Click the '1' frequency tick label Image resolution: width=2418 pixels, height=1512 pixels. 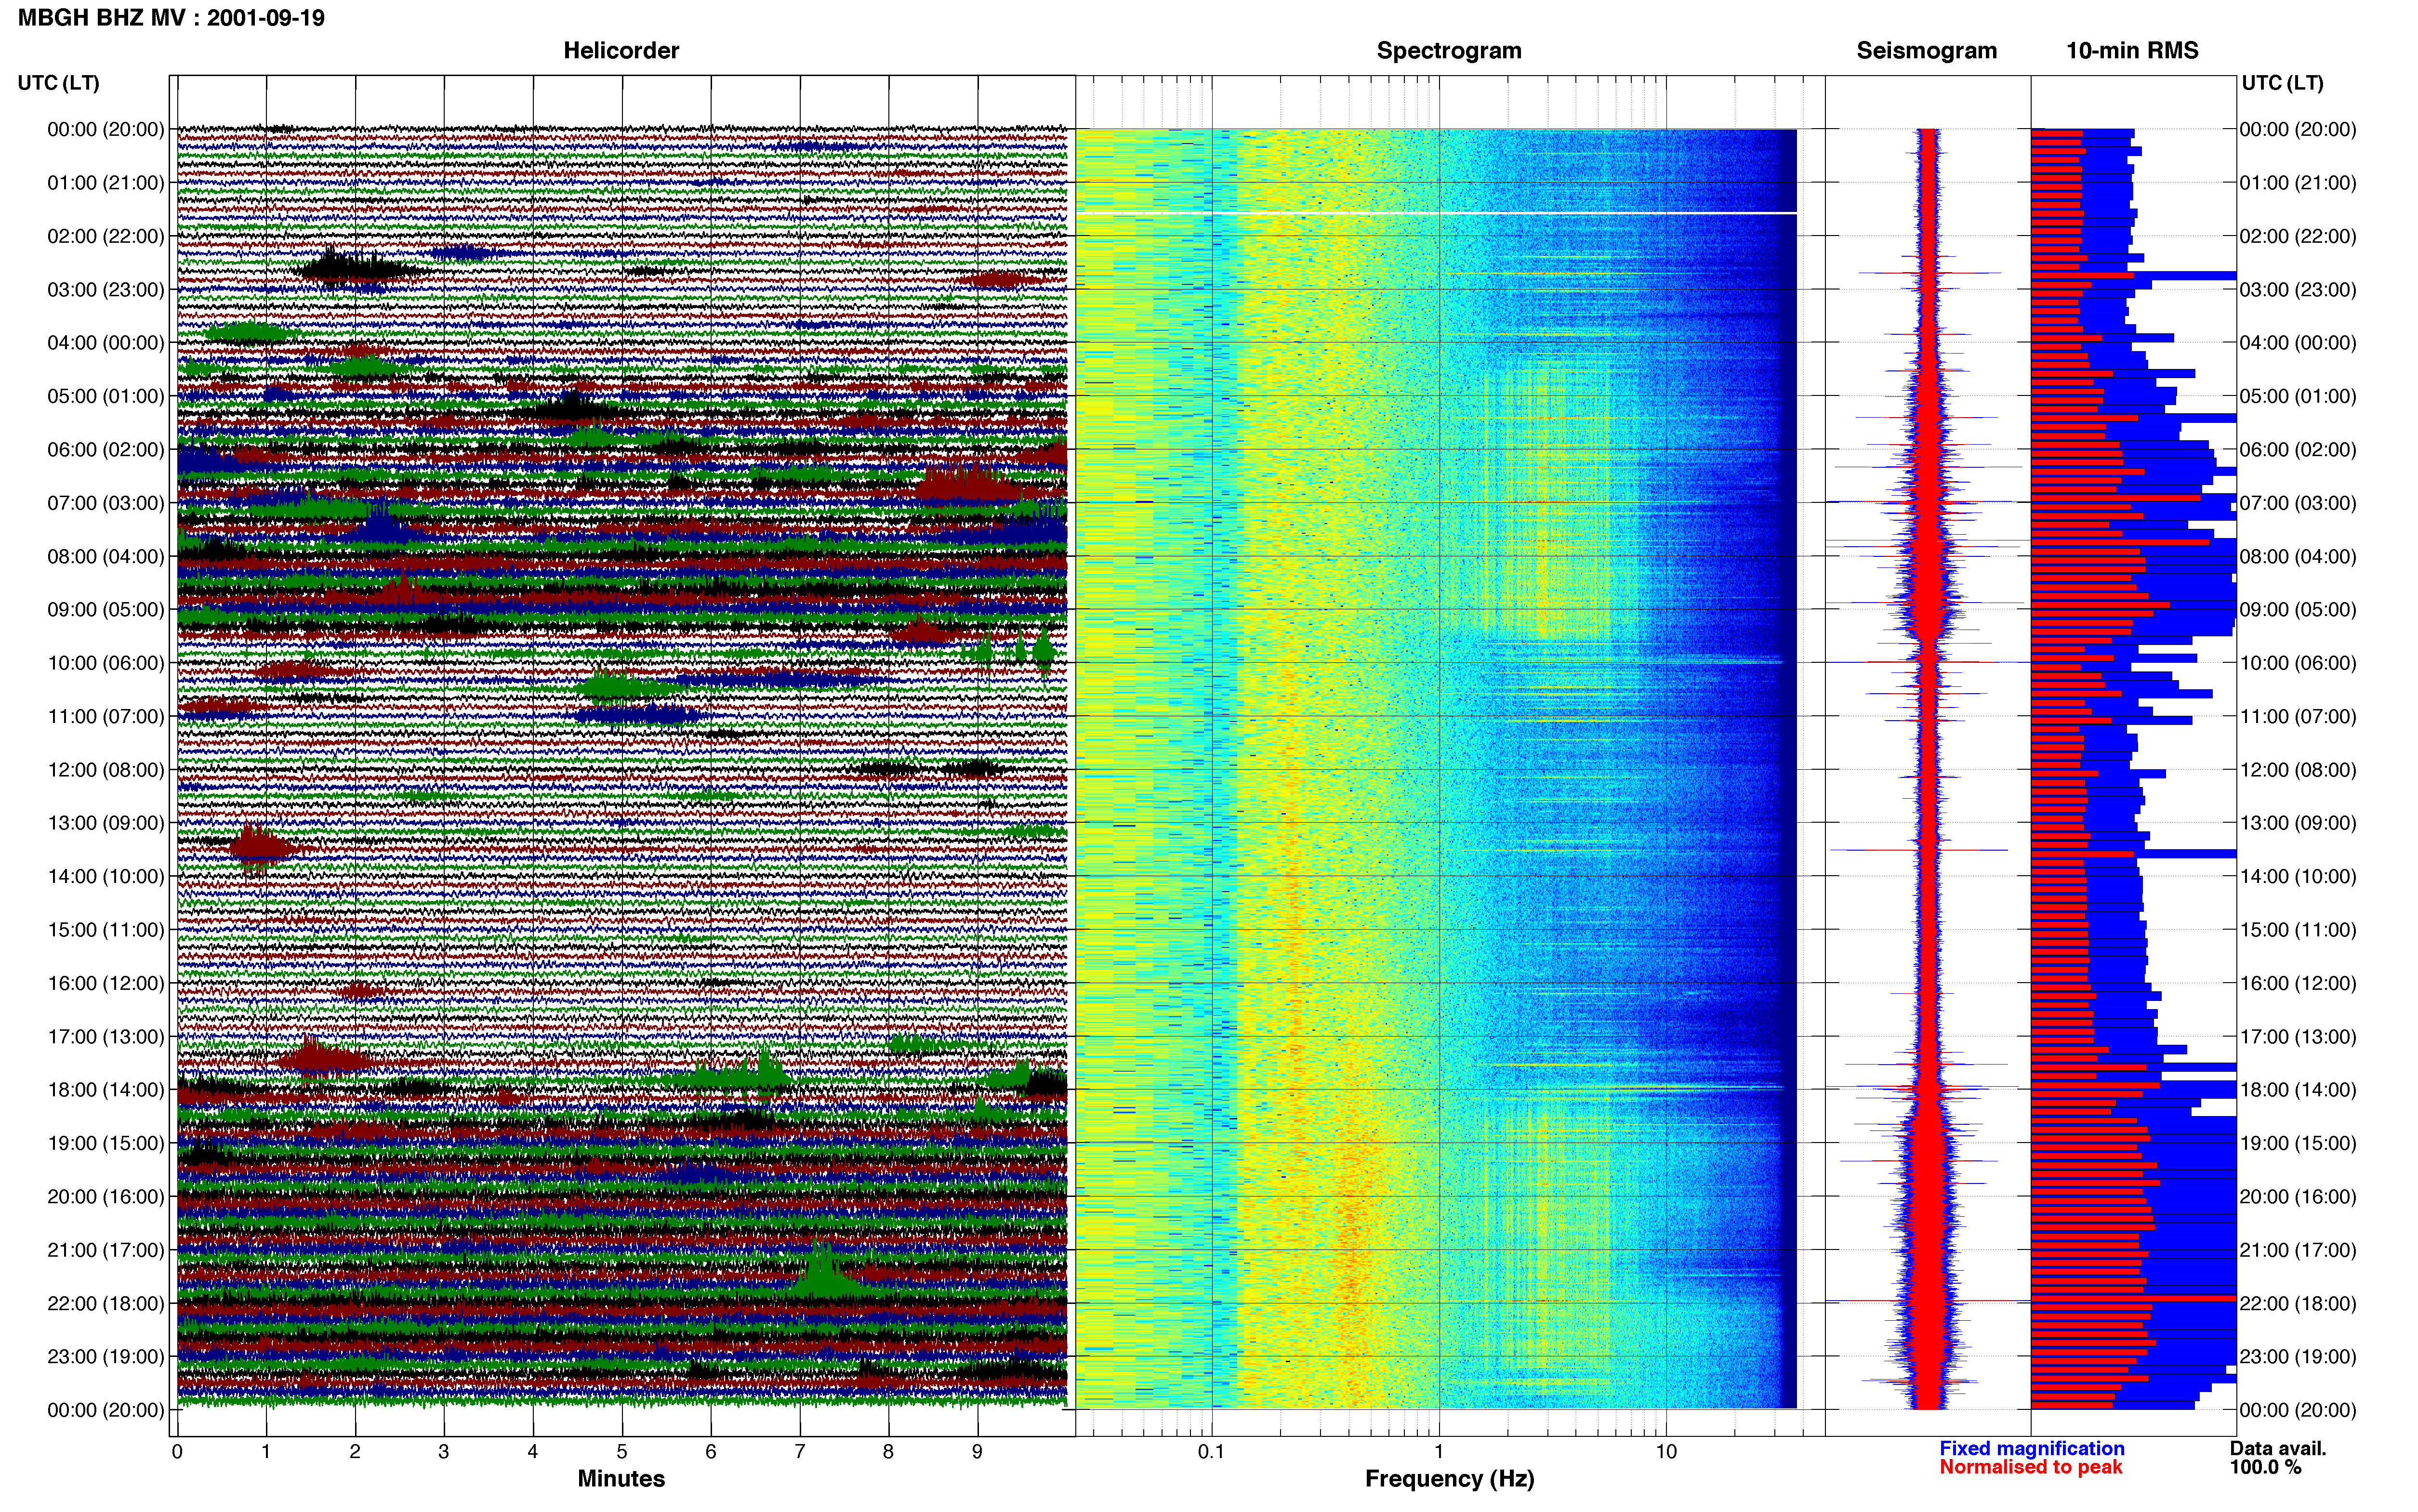point(1439,1451)
